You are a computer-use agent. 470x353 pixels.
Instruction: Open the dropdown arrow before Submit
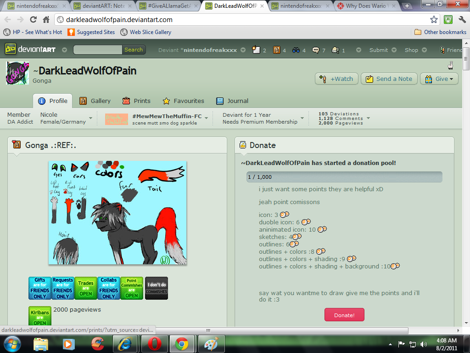pyautogui.click(x=358, y=50)
